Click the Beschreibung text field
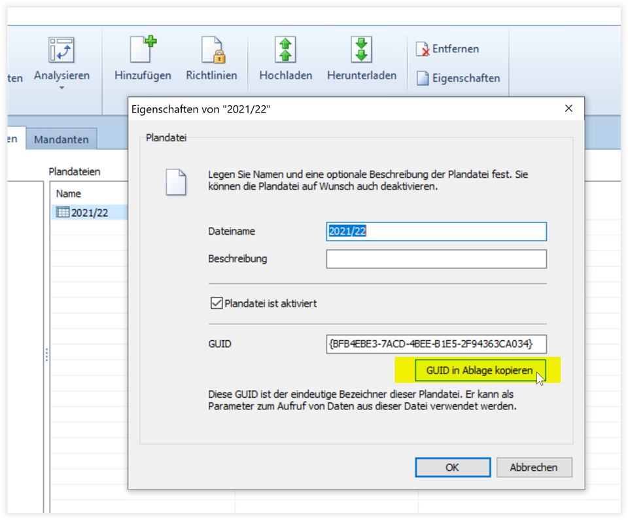Viewport: 628px width, 520px height. pyautogui.click(x=436, y=259)
